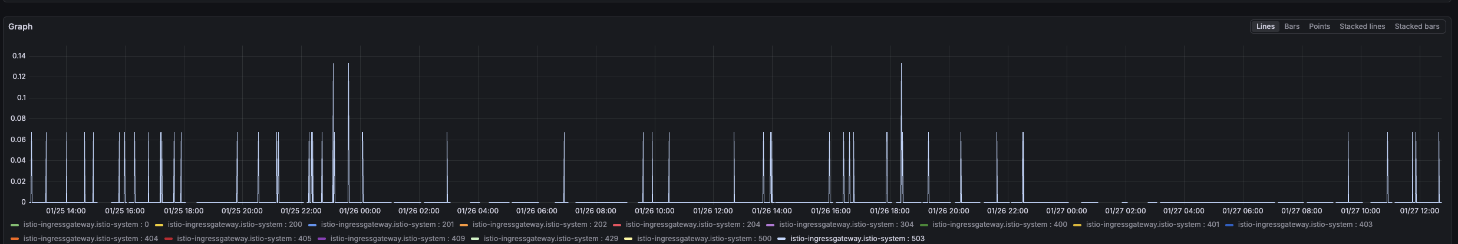1458x244 pixels.
Task: Select the Points graph style
Action: tap(1319, 27)
